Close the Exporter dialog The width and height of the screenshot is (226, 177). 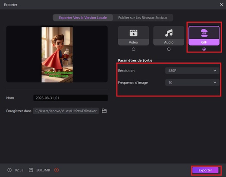click(222, 5)
